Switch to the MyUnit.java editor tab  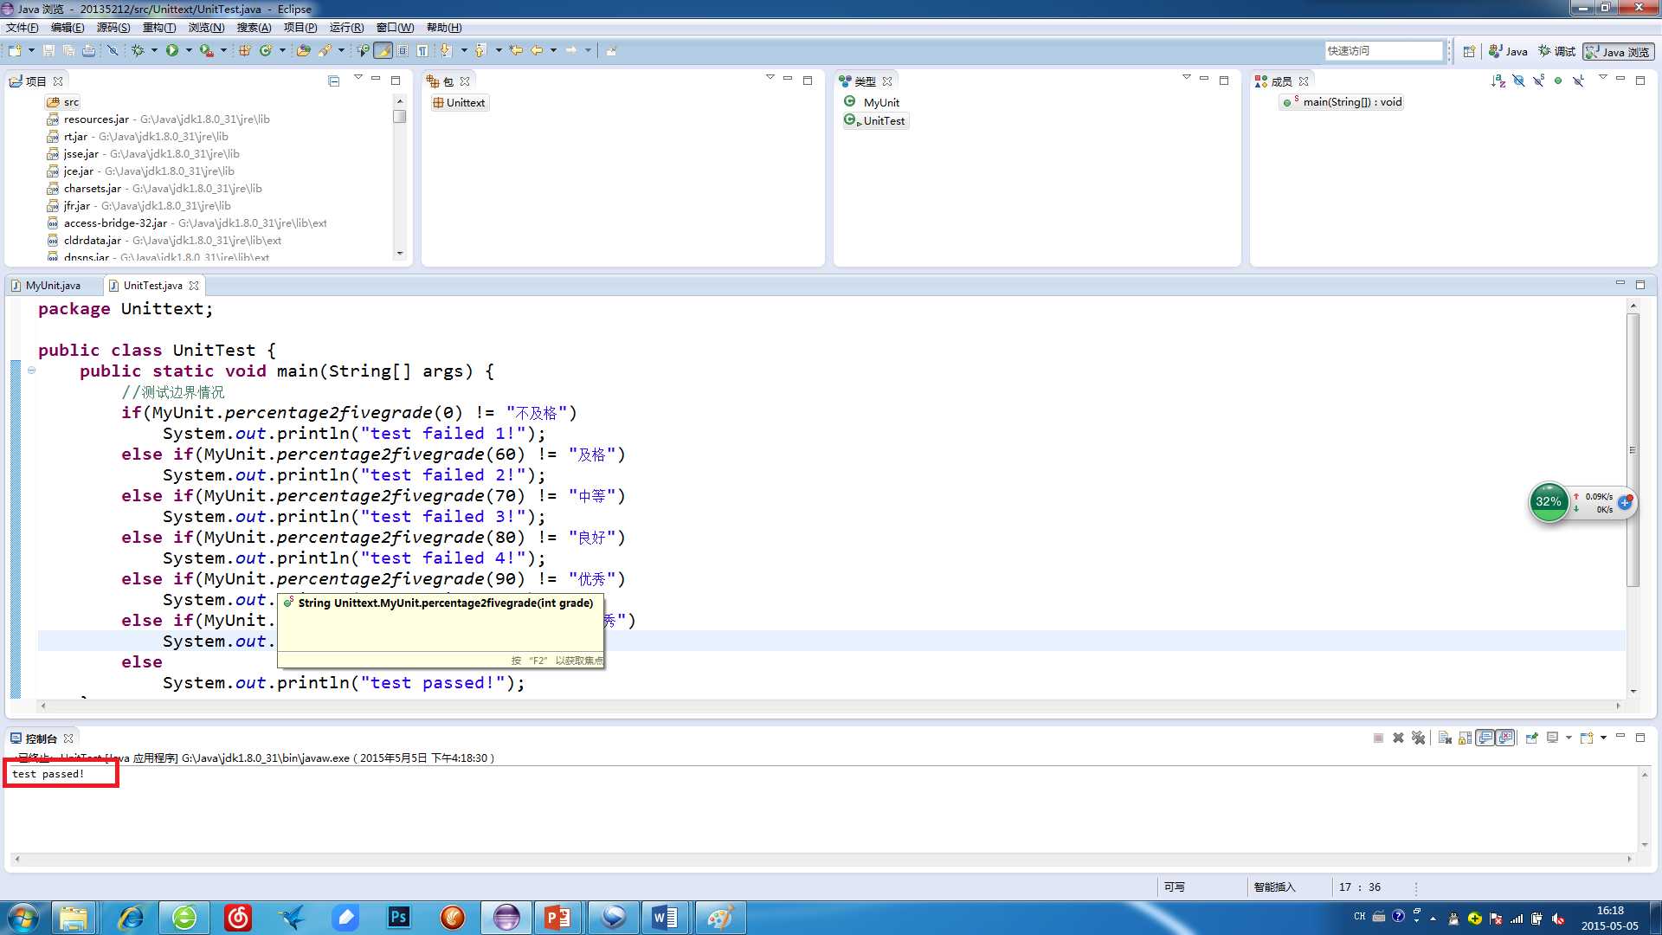53,286
